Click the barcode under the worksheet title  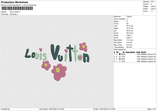point(17,8)
